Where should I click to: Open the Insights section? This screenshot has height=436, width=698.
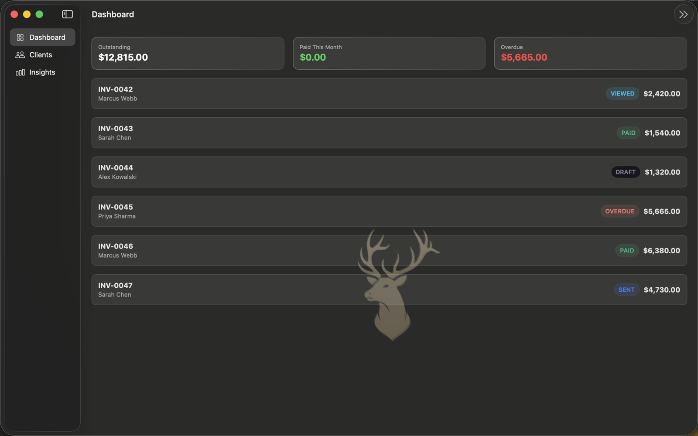42,72
